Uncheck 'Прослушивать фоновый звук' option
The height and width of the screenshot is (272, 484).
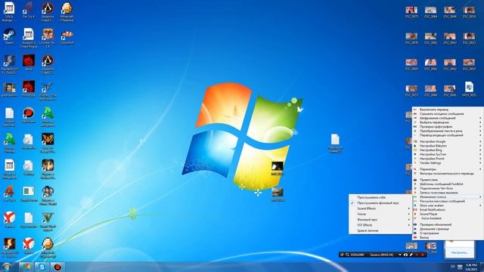[x=380, y=203]
